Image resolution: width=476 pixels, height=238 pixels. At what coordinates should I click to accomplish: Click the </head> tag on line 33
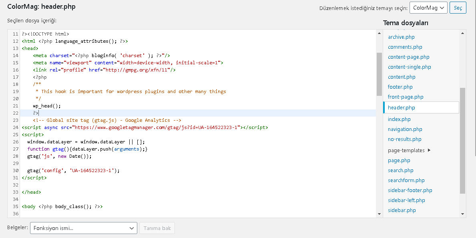[31, 192]
